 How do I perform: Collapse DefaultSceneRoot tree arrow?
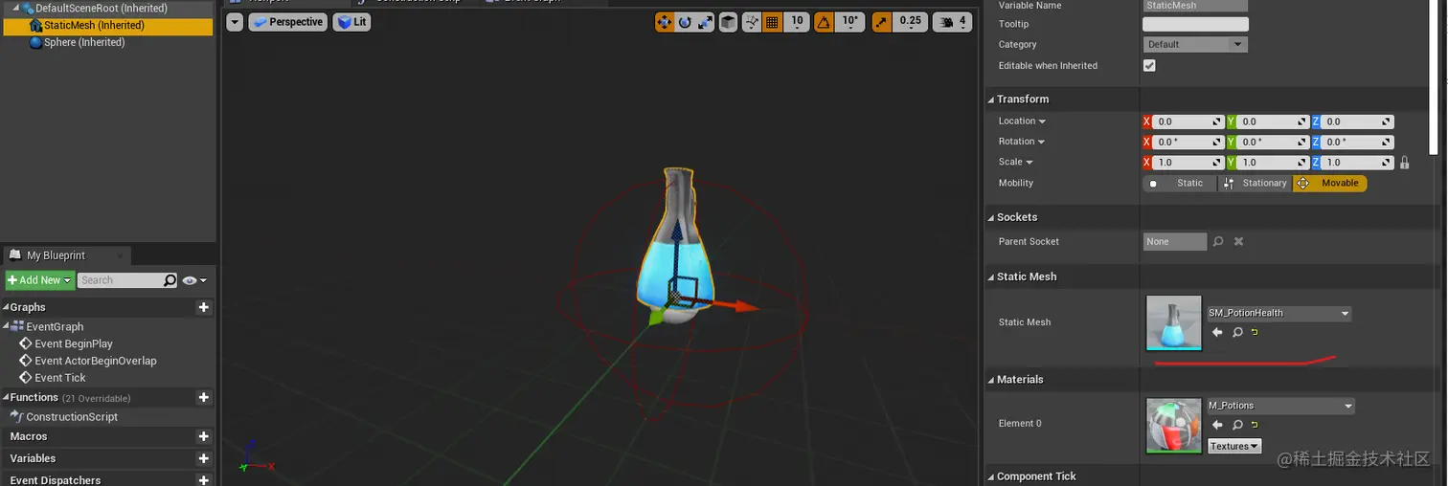point(16,9)
